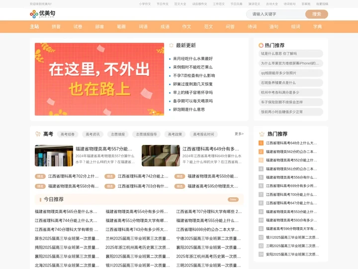This screenshot has width=358, height=269.
Task: Click the 精选 badge before 江西省理科高考702分
Action: click(40, 176)
